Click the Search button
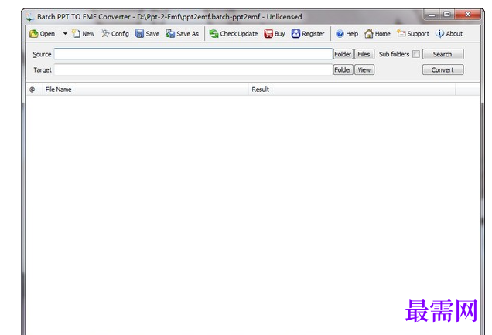 point(442,54)
